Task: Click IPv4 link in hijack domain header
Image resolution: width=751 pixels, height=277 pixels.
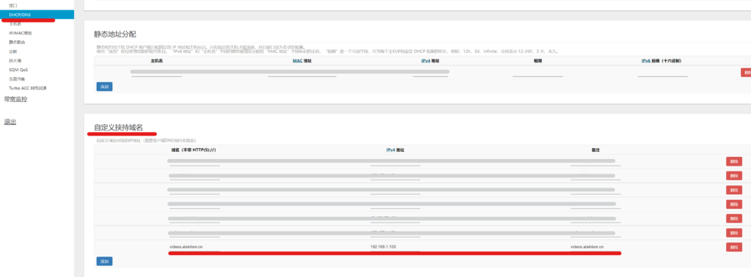Action: point(391,149)
